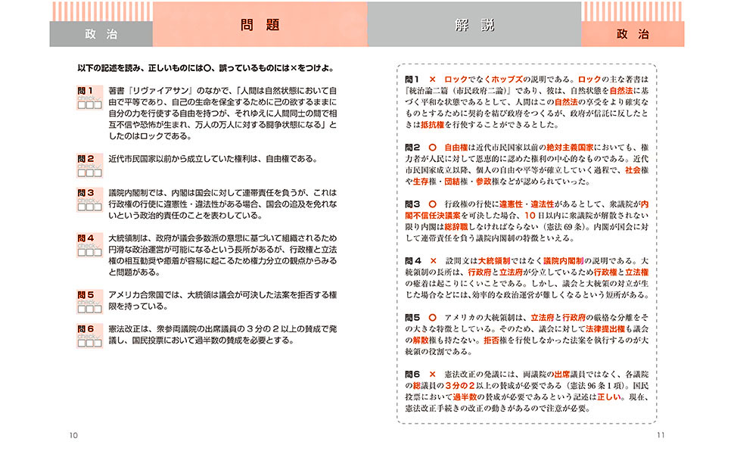Click the line アメリカ合衆国では in 問5
734x454 pixels.
coord(222,295)
